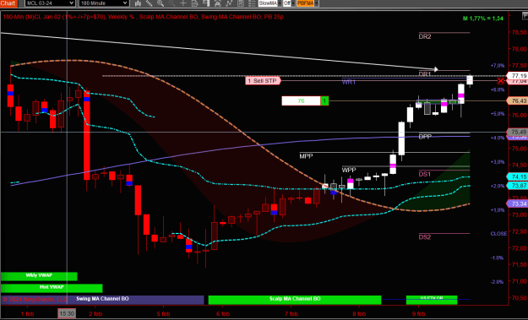Screen dimensions: 528x320
Task: Expand the SlowMA dropdown arrow
Action: tap(280, 3)
